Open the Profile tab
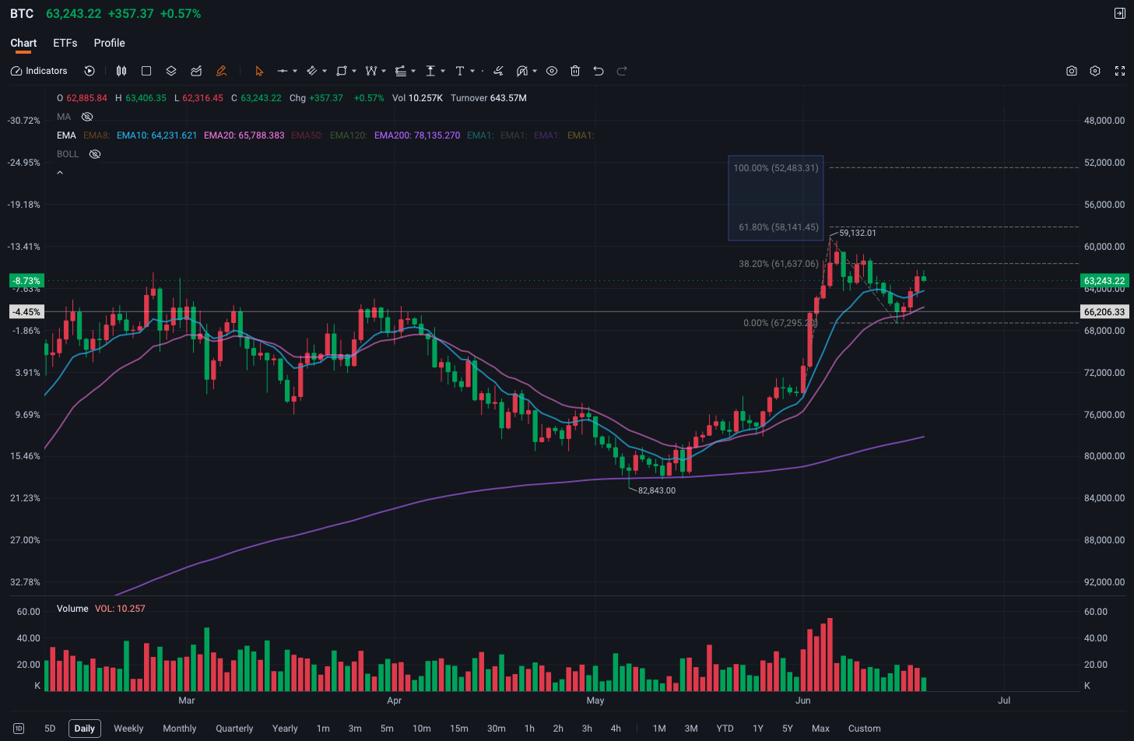This screenshot has width=1134, height=741. click(110, 43)
